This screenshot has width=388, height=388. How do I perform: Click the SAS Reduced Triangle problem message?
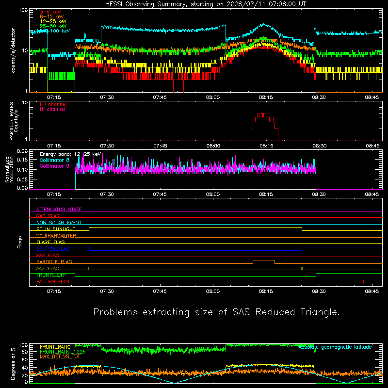[216, 312]
